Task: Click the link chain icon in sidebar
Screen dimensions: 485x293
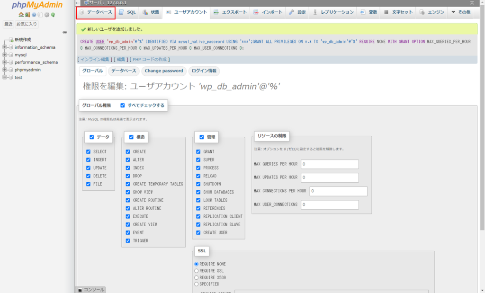Action: click(65, 32)
